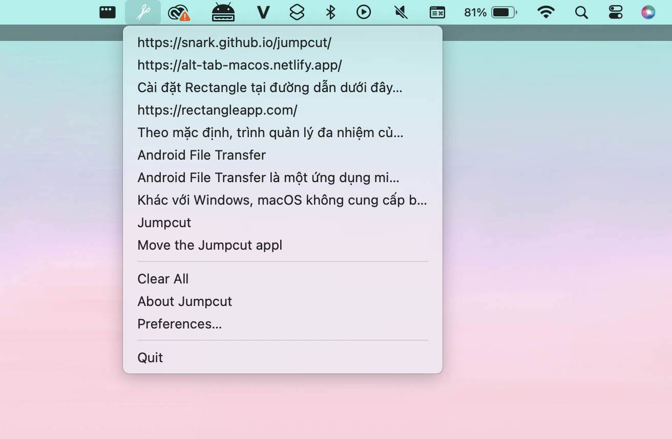
Task: Pick the 'Jumpcut' clipping entry
Action: coord(283,223)
